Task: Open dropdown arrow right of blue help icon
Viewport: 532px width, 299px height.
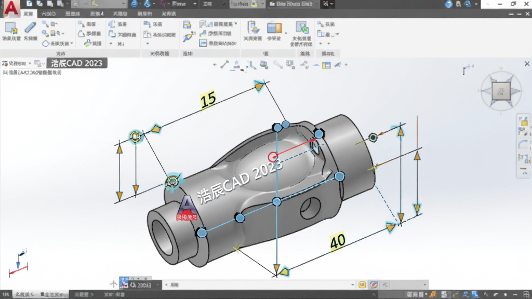Action: (476, 4)
